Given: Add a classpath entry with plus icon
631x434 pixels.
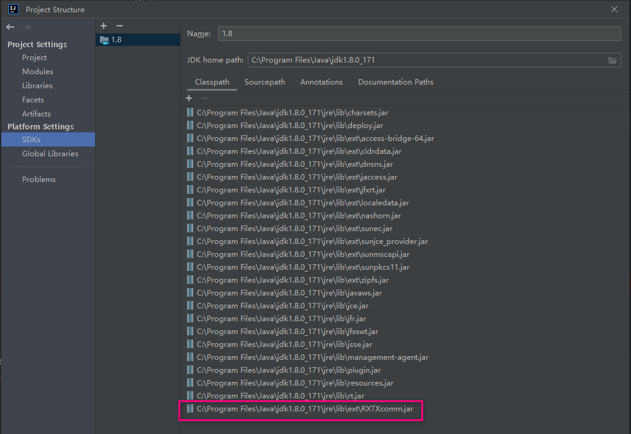Looking at the screenshot, I should (x=189, y=98).
